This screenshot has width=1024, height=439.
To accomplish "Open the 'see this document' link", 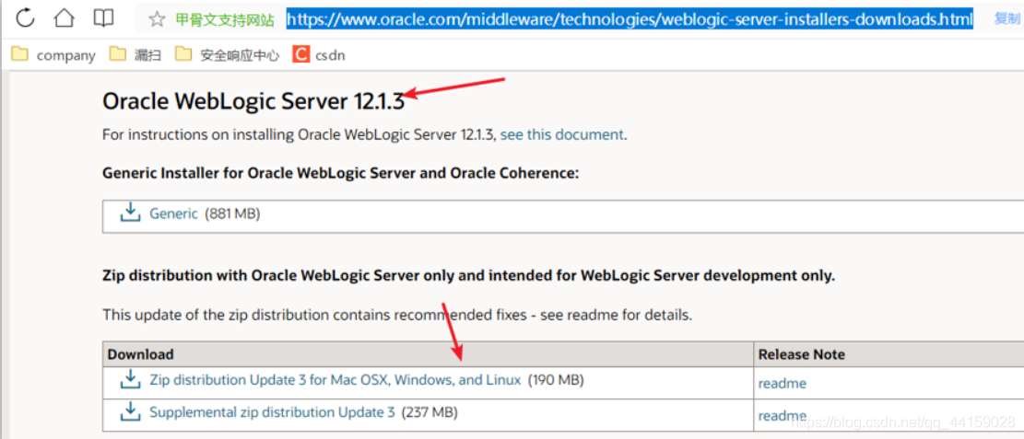I will [561, 135].
